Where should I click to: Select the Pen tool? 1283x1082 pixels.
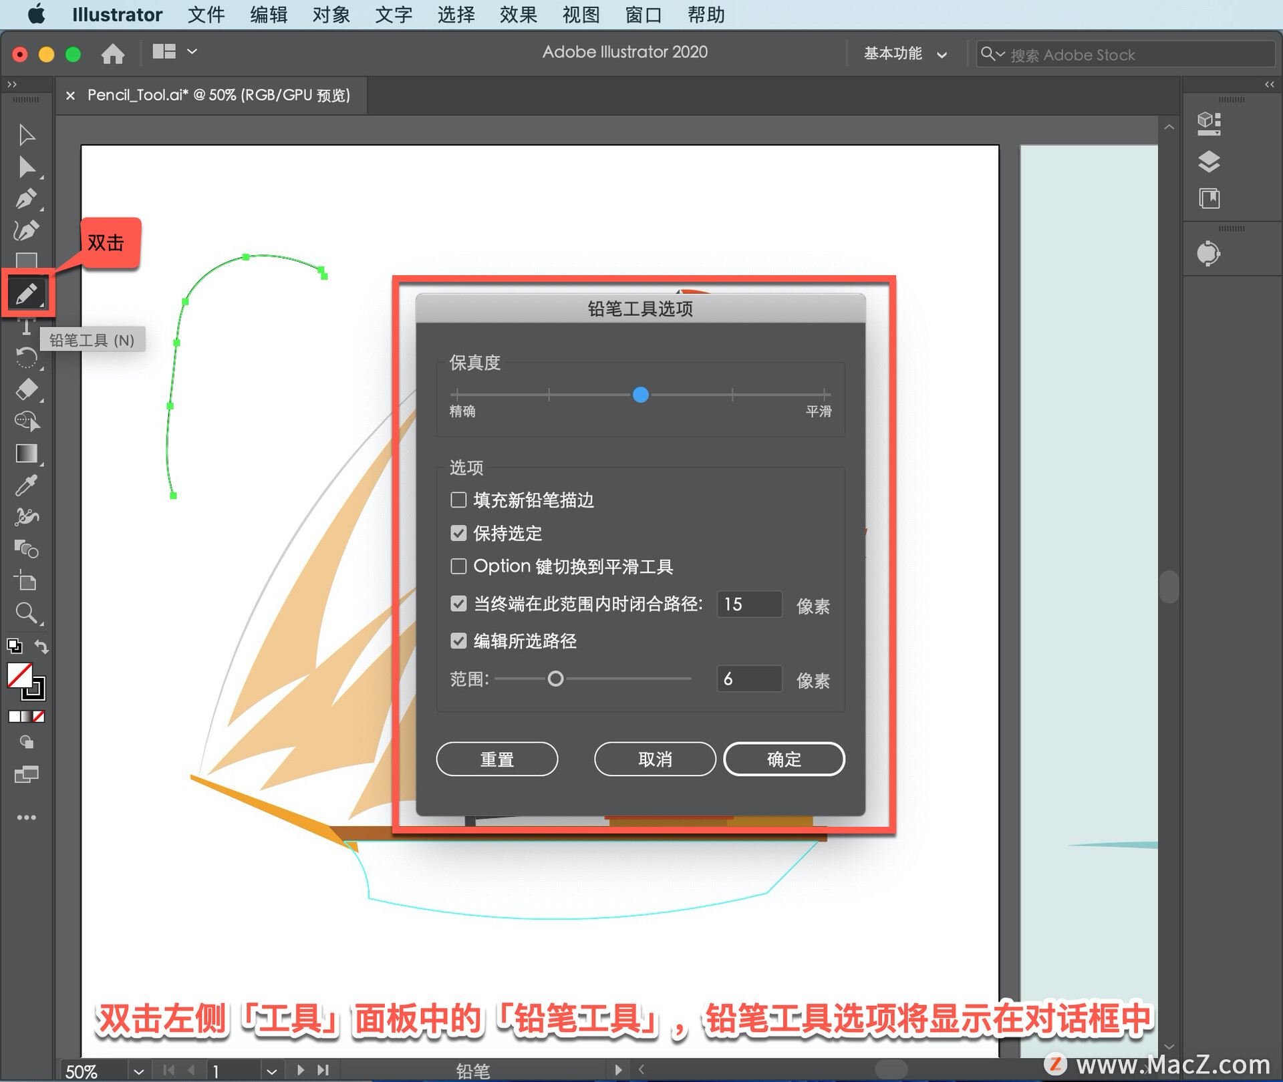click(27, 198)
